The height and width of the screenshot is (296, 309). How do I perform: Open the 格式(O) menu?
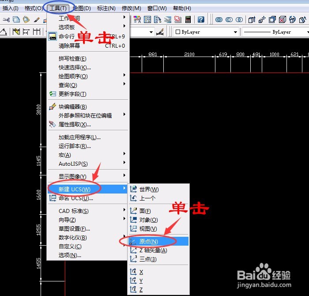coord(34,8)
